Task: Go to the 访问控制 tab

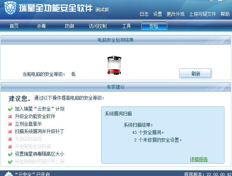Action: tap(98, 26)
